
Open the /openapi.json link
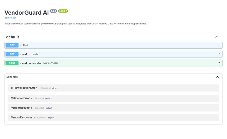click(x=10, y=18)
